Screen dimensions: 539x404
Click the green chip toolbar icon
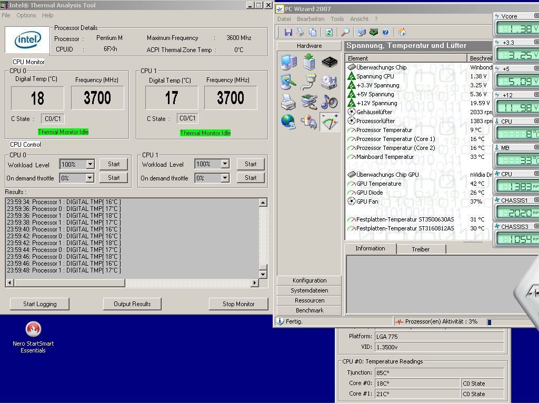point(373,32)
